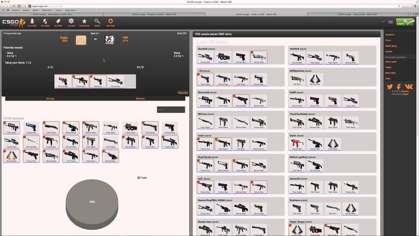The image size is (419, 236).
Task: Open the Rules link in sidebar
Action: tap(388, 78)
